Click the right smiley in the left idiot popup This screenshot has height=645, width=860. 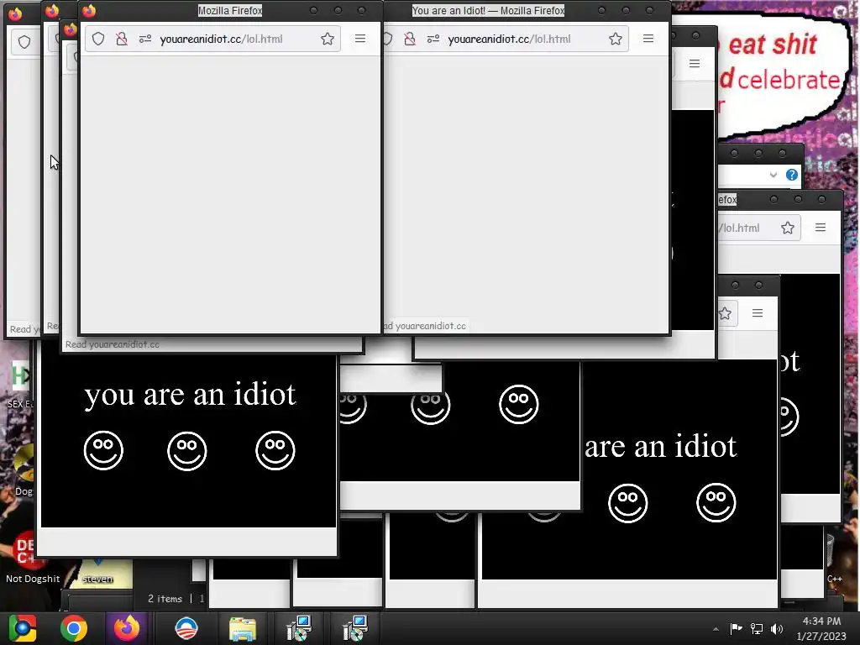[x=275, y=451]
